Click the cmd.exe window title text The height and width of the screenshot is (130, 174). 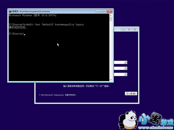pos(31,11)
